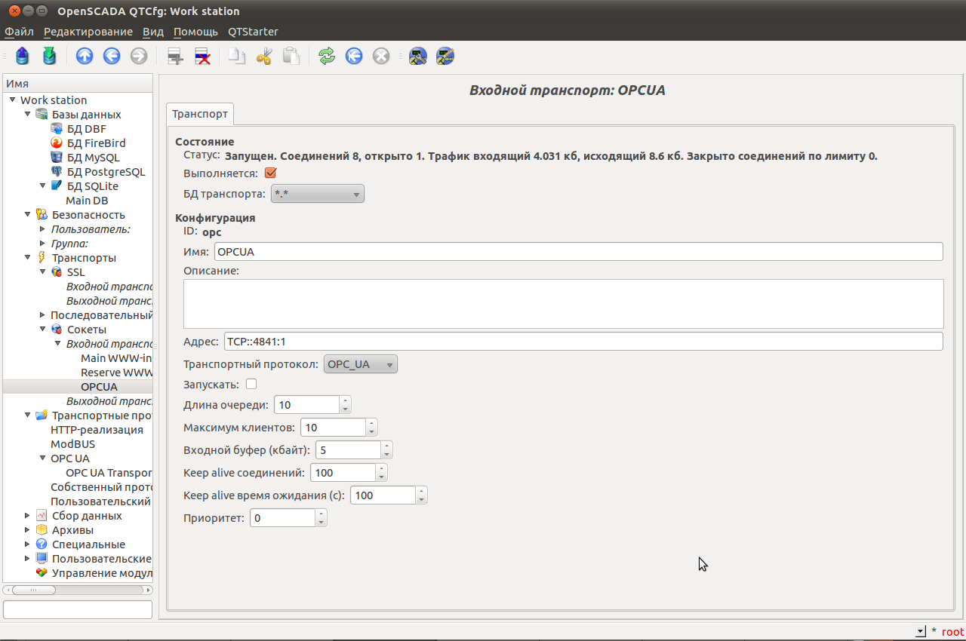Image resolution: width=966 pixels, height=641 pixels.
Task: Click the save to database icon
Action: coord(49,56)
